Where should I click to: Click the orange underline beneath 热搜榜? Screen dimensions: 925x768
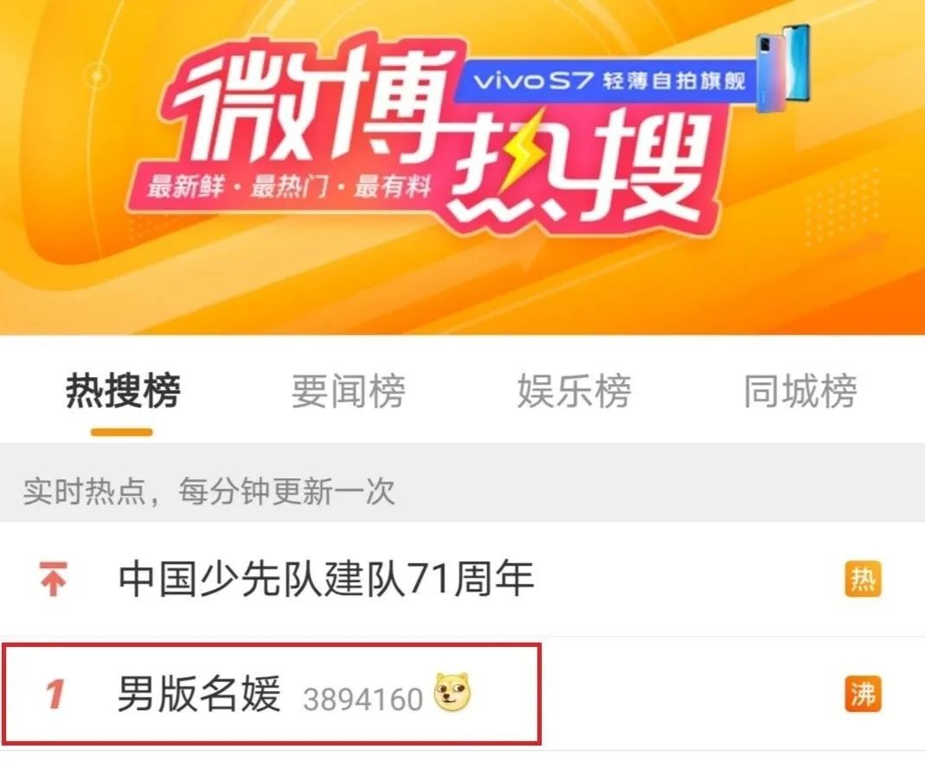point(121,432)
